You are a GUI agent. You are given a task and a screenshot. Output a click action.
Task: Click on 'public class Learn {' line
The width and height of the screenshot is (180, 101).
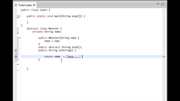[x=35, y=10]
